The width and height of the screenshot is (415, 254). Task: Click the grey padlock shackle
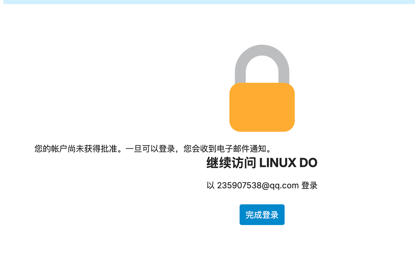[262, 64]
